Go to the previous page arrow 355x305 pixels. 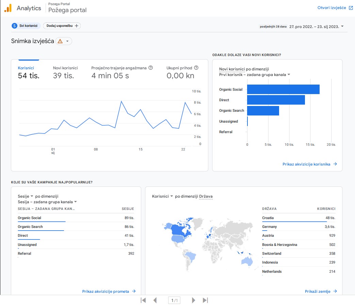(155, 300)
